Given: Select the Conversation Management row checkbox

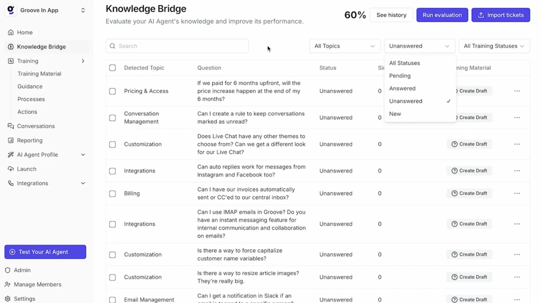Looking at the screenshot, I should pos(113,118).
